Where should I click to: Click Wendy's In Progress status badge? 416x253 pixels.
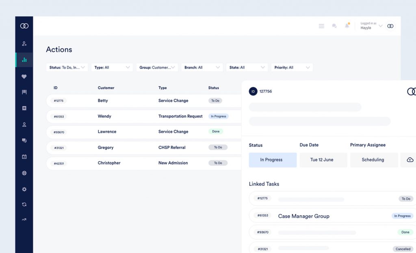[218, 116]
